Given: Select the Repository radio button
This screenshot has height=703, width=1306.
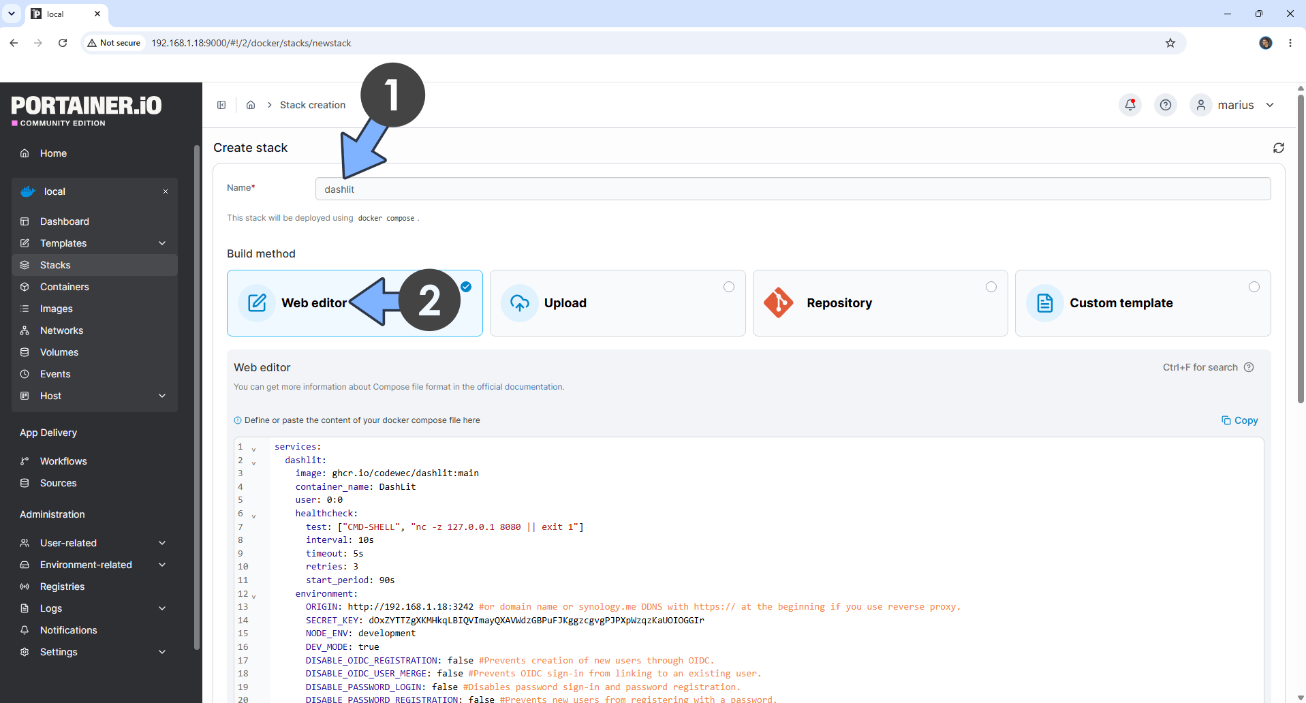Looking at the screenshot, I should point(991,287).
